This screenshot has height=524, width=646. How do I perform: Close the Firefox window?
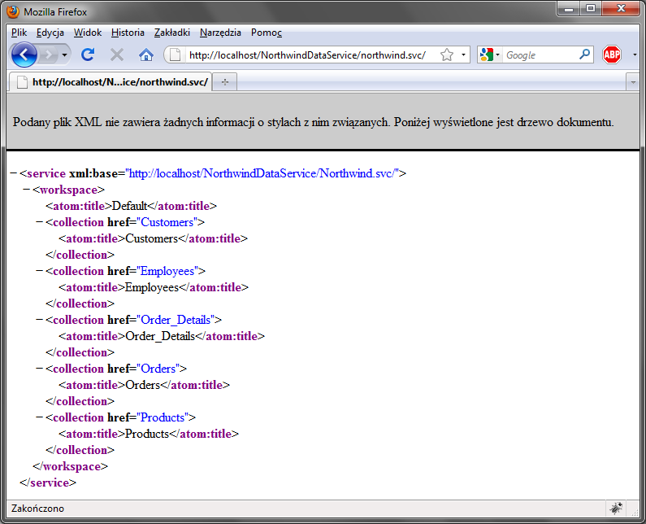(x=621, y=9)
